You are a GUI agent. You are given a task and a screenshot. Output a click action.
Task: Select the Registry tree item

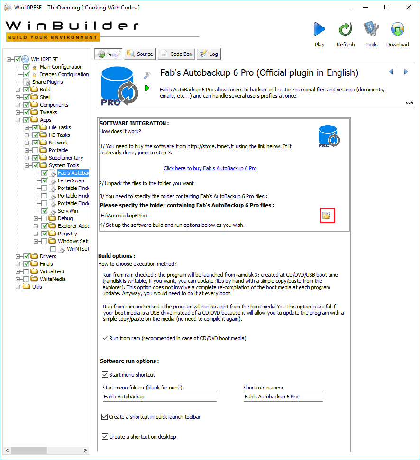coord(67,234)
